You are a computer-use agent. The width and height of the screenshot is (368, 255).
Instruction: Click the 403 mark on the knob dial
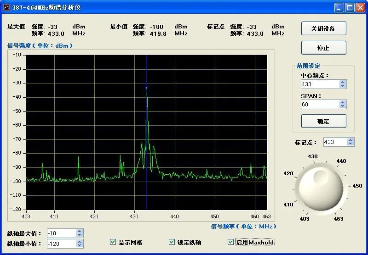pos(305,219)
